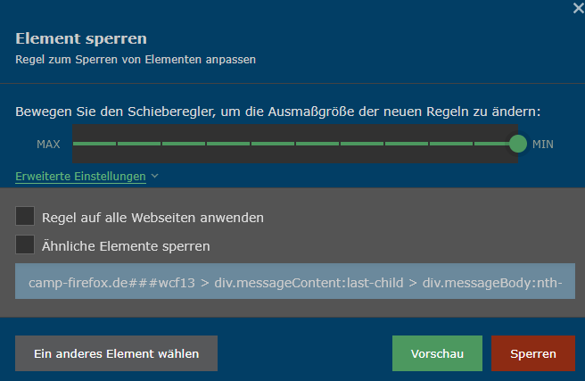
Task: Click the MAX label beside the slider
Action: click(x=48, y=144)
